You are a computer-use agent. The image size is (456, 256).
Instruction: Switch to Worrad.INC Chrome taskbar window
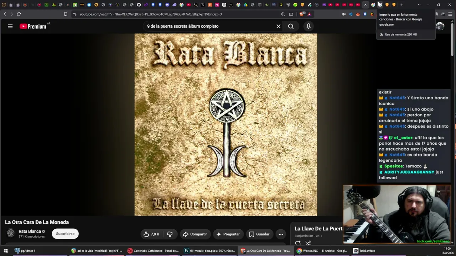pyautogui.click(x=322, y=251)
